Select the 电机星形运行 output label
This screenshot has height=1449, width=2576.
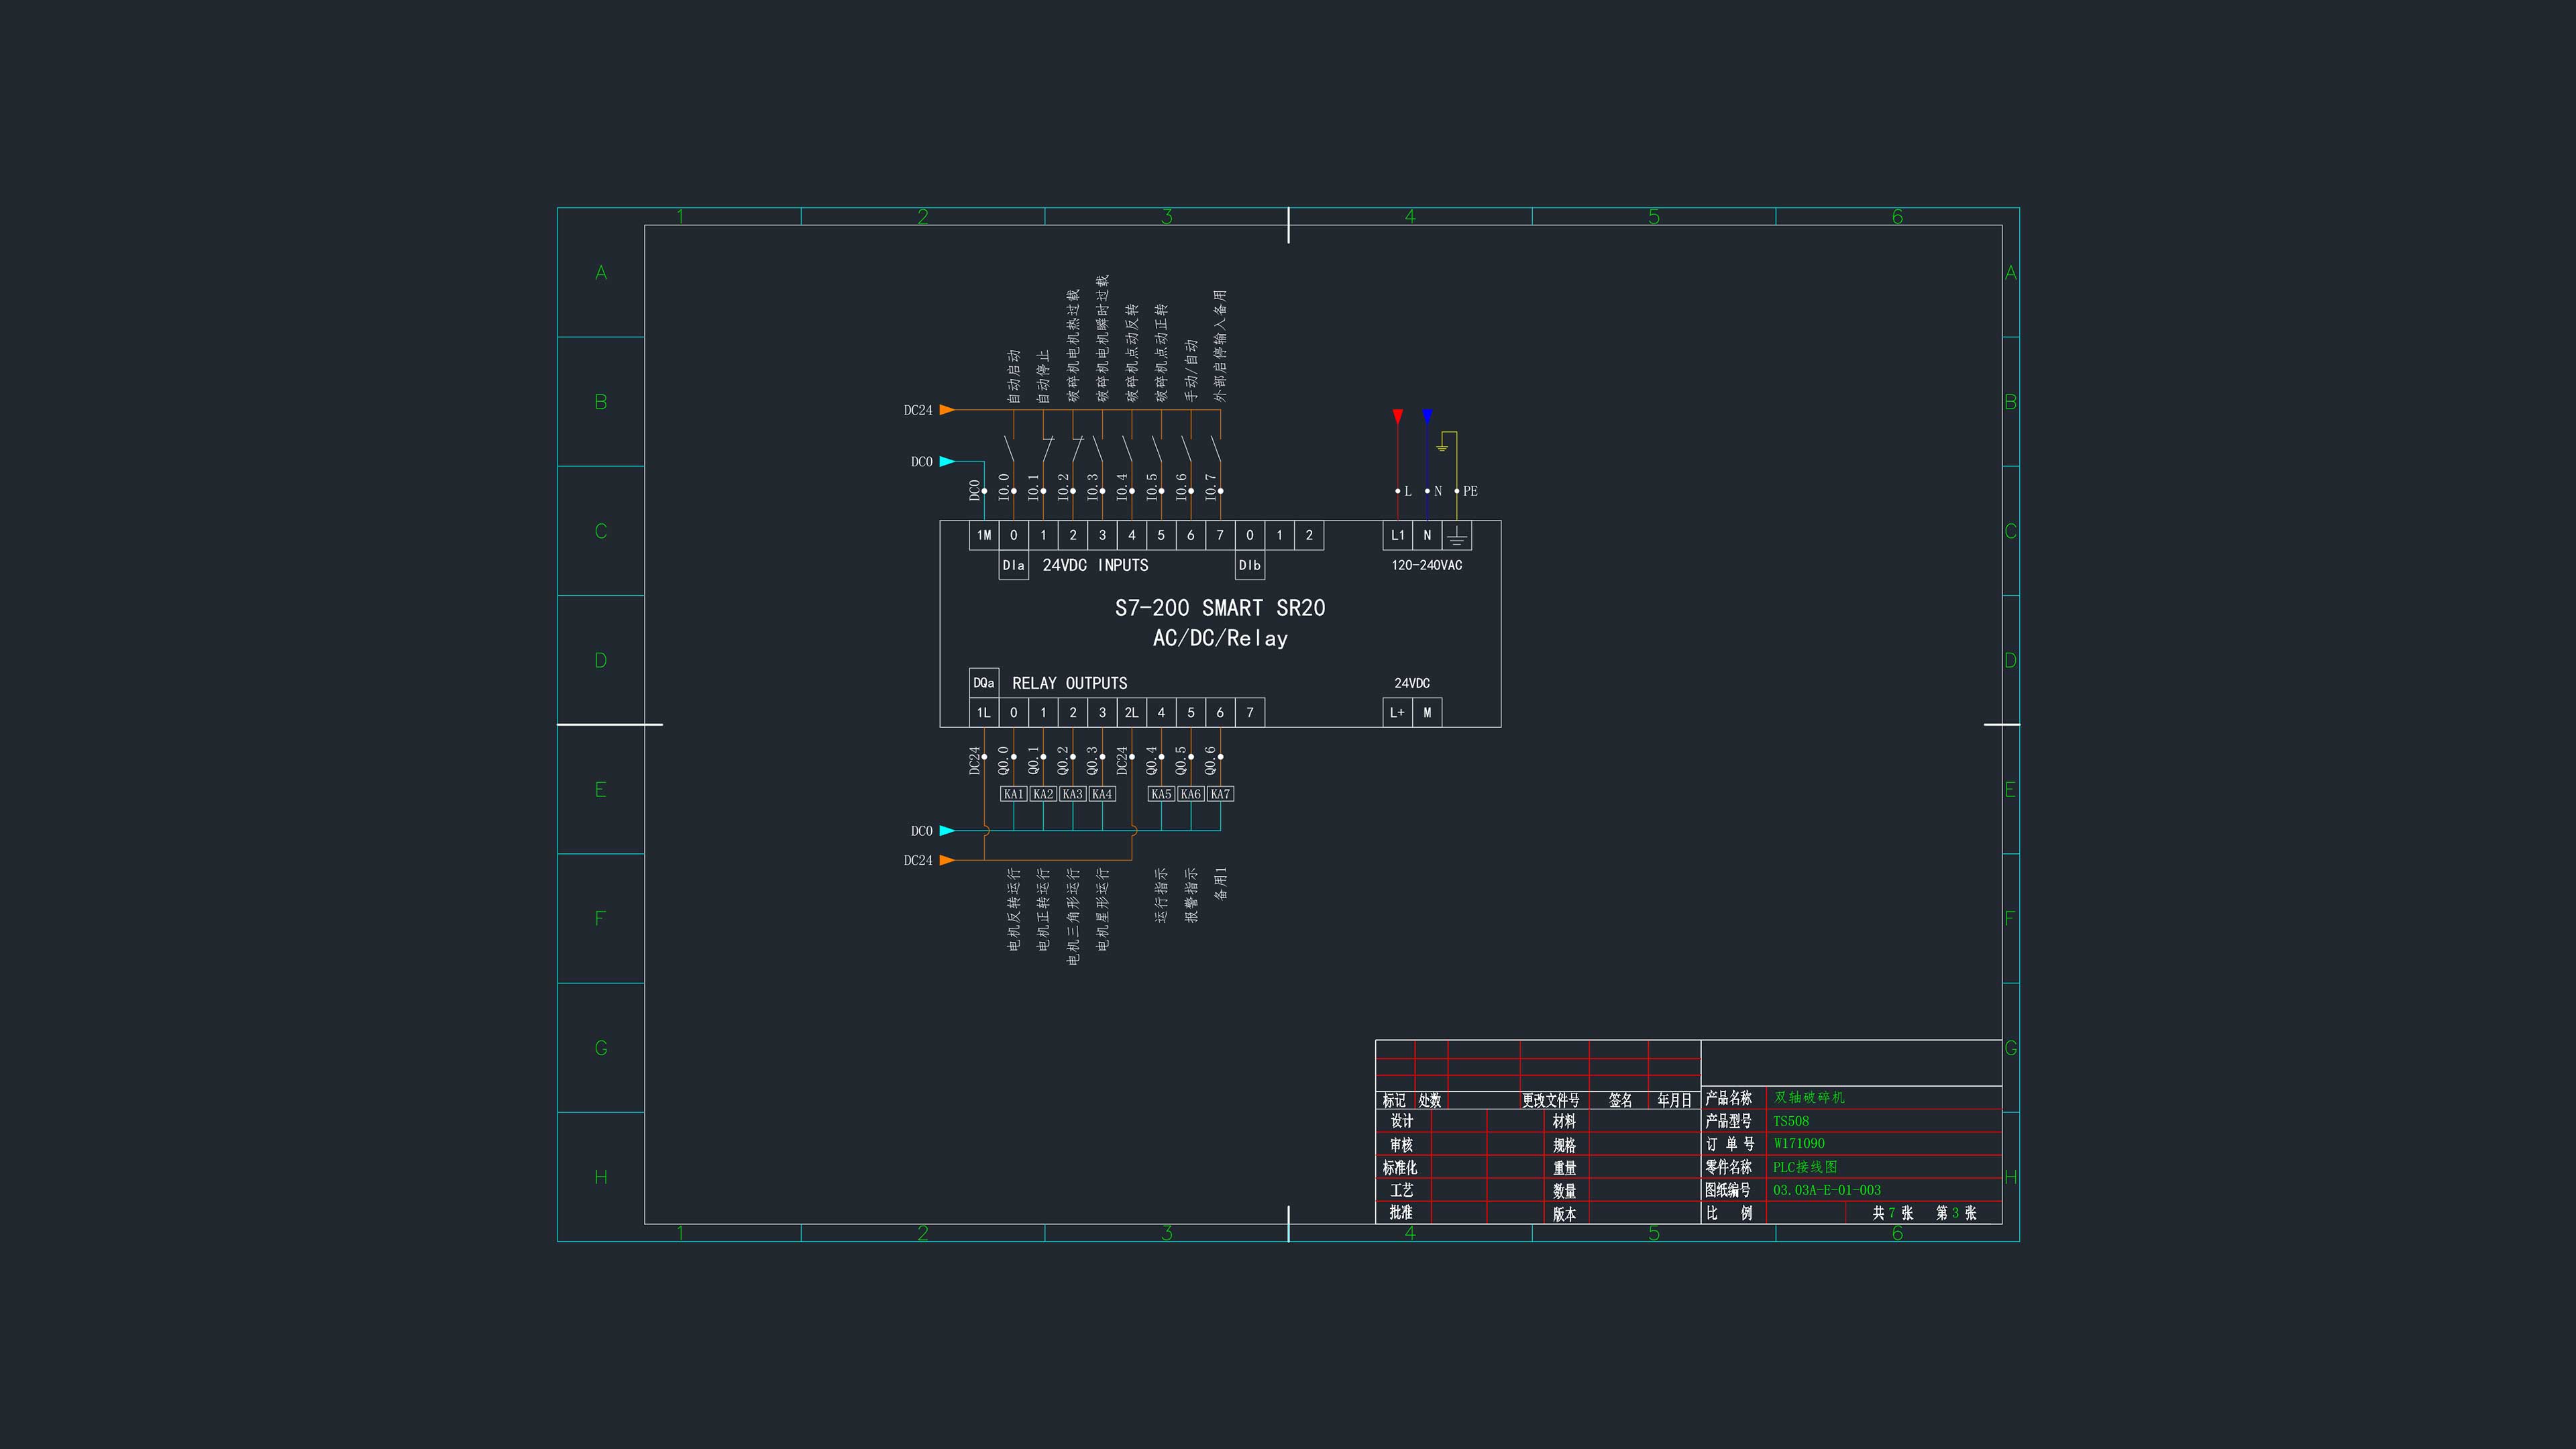tap(1102, 909)
